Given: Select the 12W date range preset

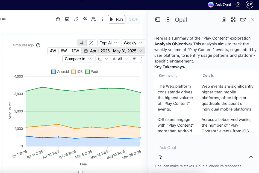Looking at the screenshot, I should pos(75,51).
